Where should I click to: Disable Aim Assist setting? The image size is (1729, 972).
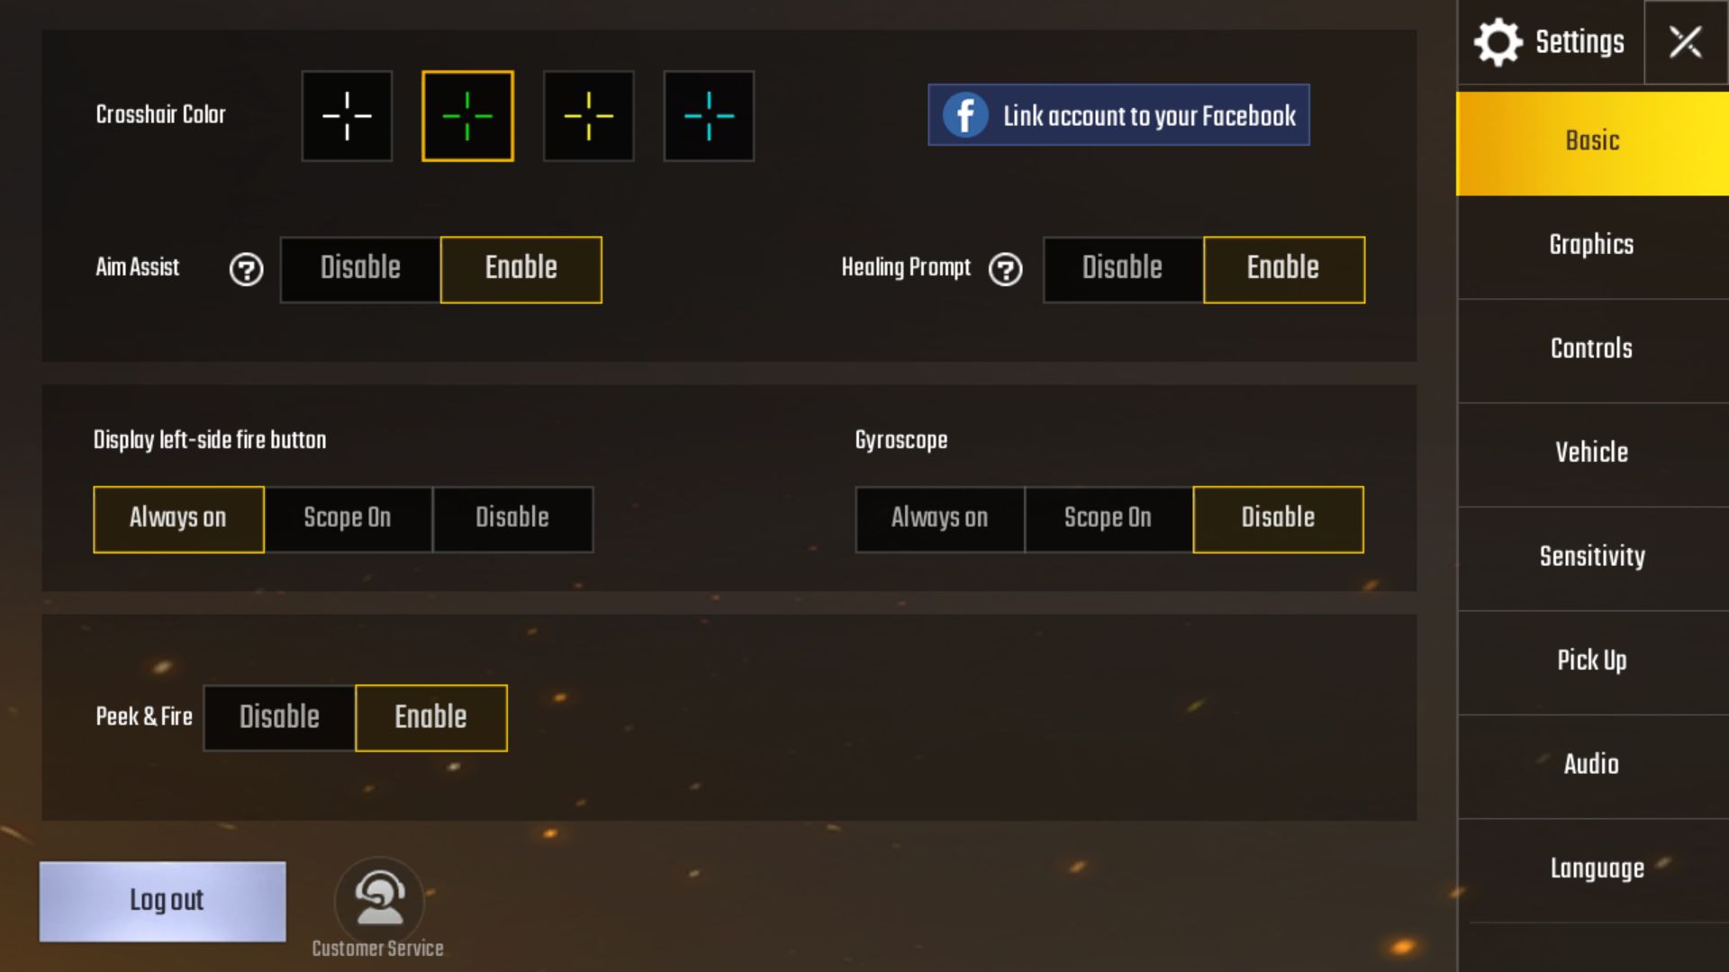tap(360, 268)
